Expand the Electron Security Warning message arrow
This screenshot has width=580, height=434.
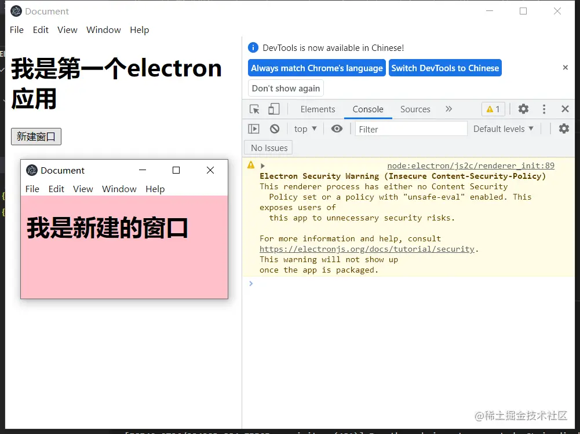(x=262, y=166)
